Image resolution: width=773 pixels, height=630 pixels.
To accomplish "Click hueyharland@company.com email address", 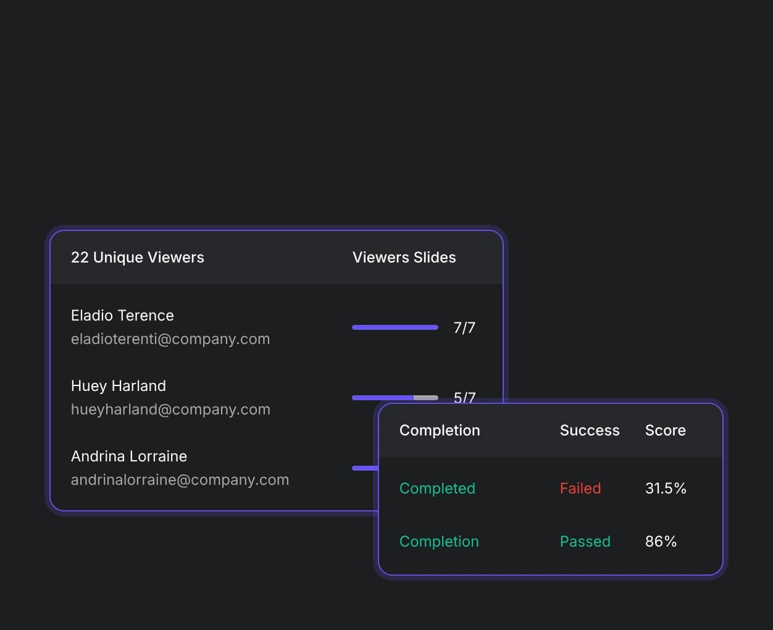I will tap(170, 409).
